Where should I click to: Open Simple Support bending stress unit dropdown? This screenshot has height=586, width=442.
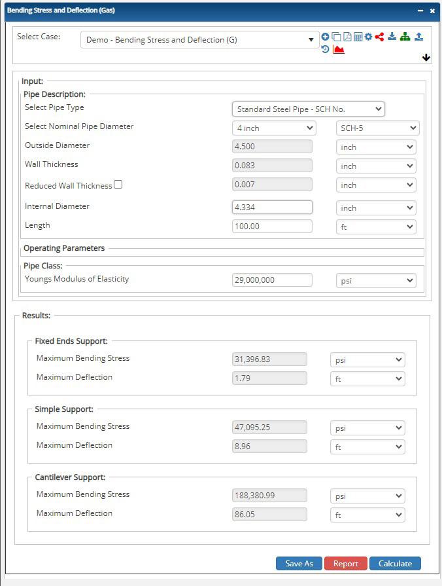pyautogui.click(x=367, y=428)
